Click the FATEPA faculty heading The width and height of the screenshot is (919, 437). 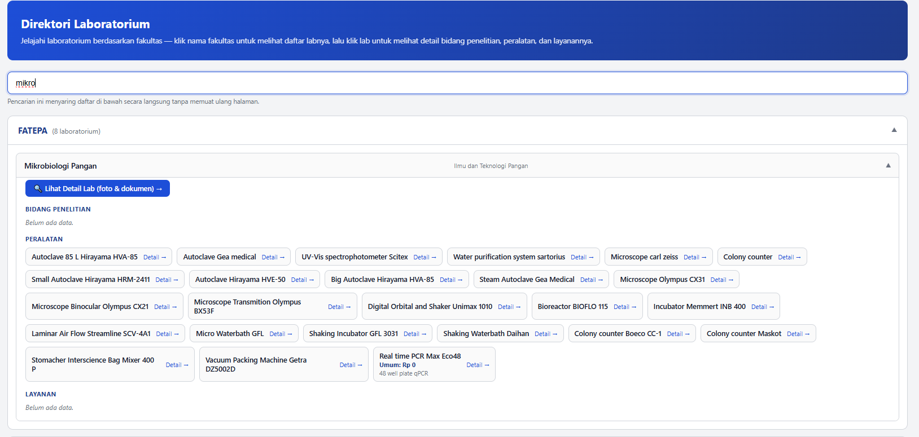coord(33,131)
